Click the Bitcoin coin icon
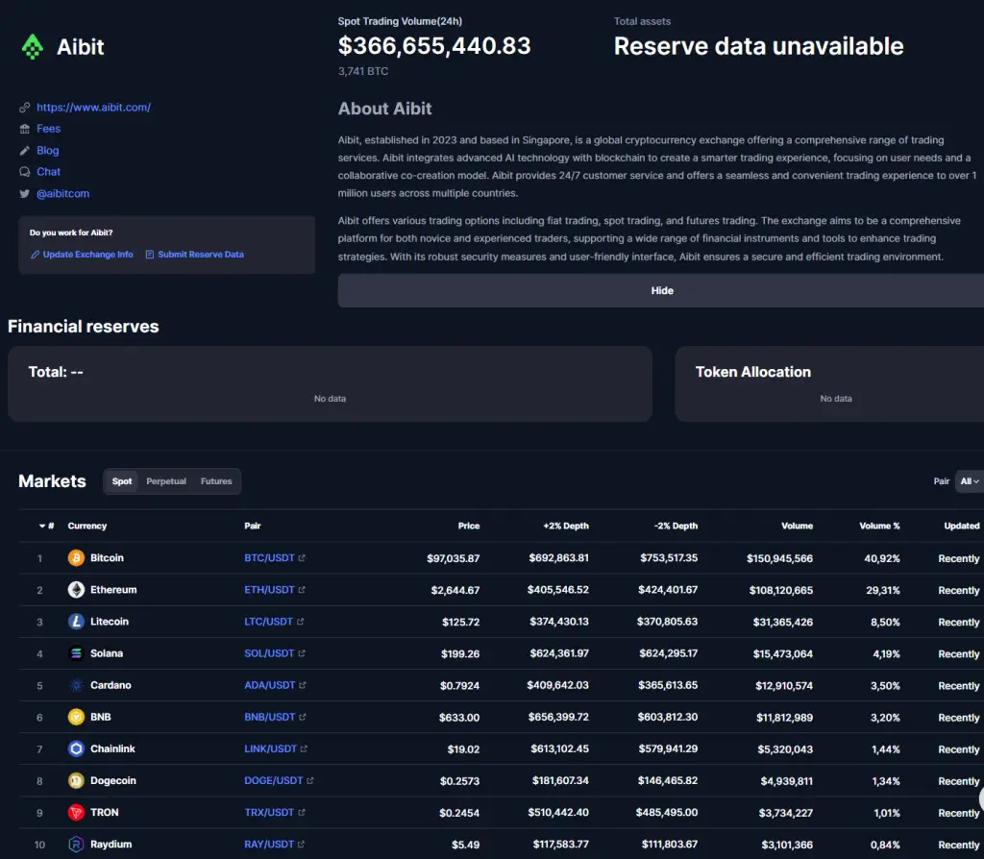 click(76, 558)
